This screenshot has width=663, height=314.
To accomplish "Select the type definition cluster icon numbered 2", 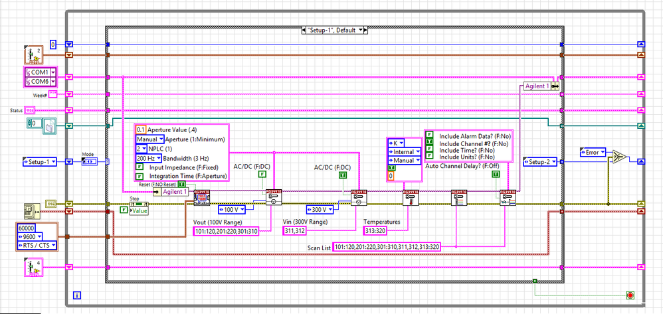I will (33, 55).
